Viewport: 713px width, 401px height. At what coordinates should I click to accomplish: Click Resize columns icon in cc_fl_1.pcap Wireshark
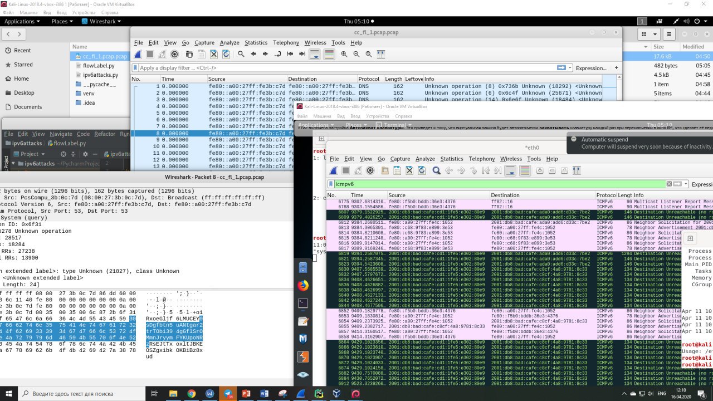[381, 54]
